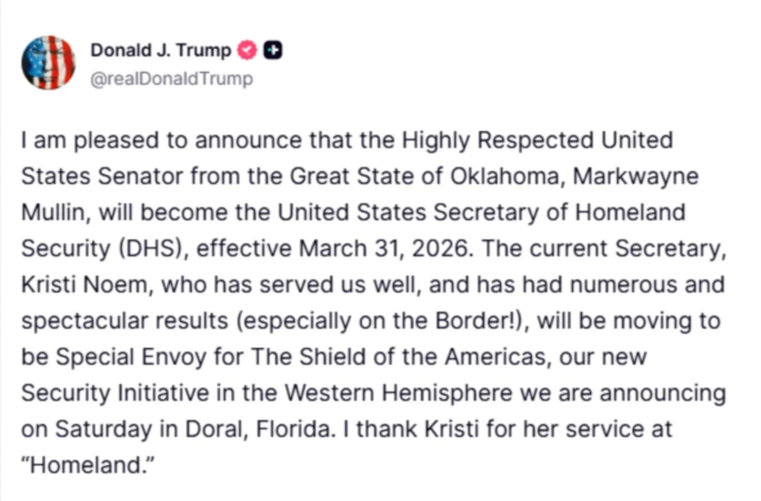The width and height of the screenshot is (761, 501).
Task: Open Donald J. Trump's profile picture
Action: click(x=48, y=62)
